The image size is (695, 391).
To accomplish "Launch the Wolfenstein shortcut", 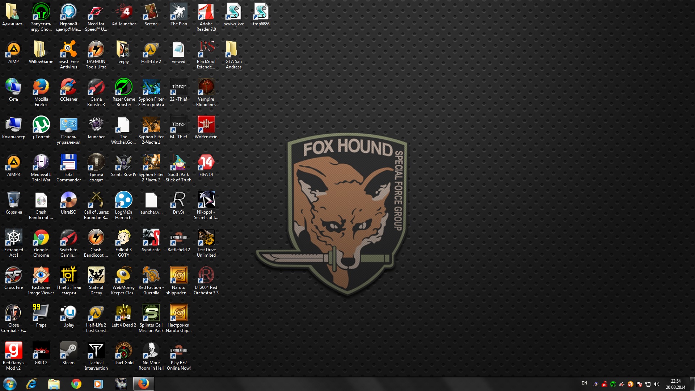I will pyautogui.click(x=206, y=127).
